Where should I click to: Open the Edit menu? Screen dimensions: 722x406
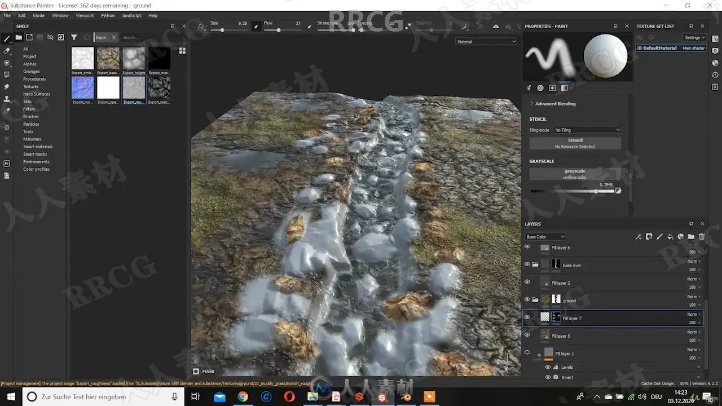point(22,15)
